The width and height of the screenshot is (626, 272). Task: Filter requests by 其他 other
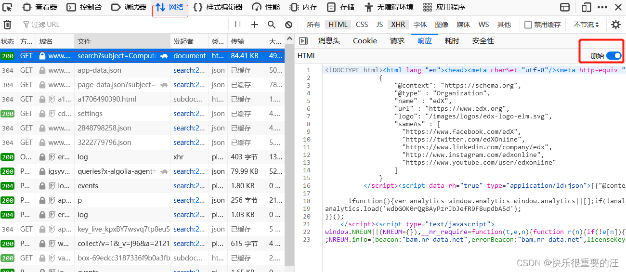(x=504, y=25)
